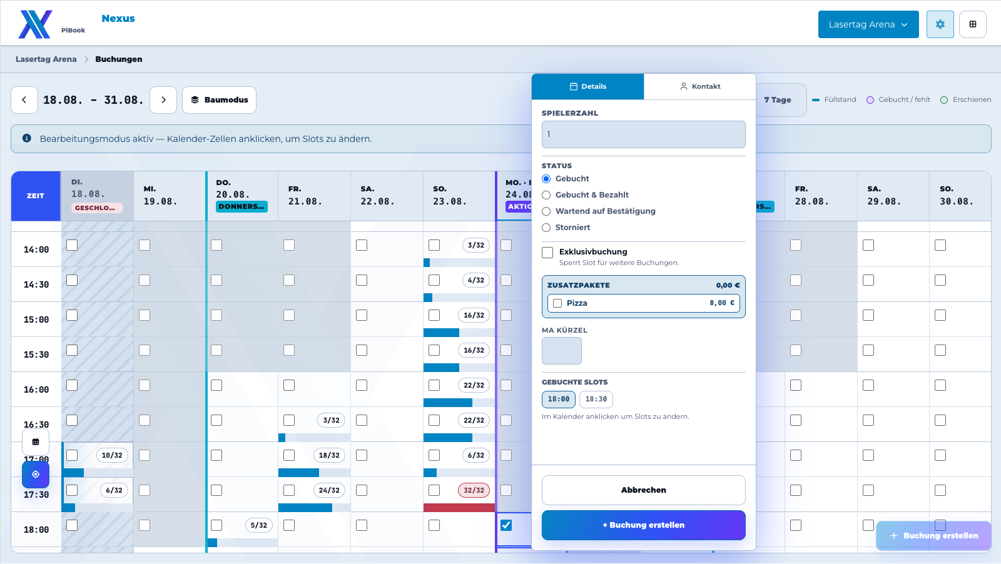Select the Storniert status radio
This screenshot has width=1001, height=564.
pyautogui.click(x=546, y=228)
